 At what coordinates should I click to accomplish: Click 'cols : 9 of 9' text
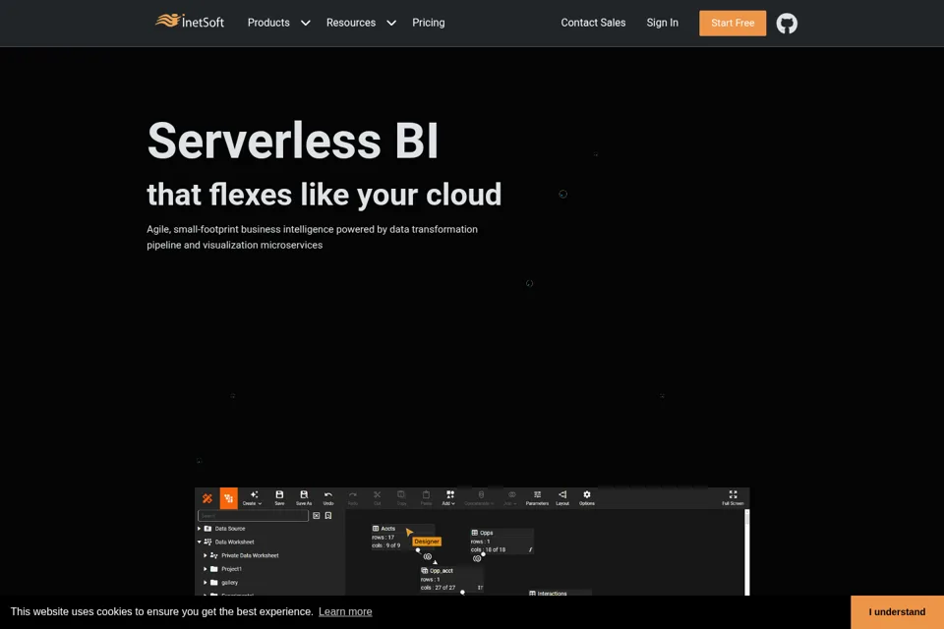385,545
